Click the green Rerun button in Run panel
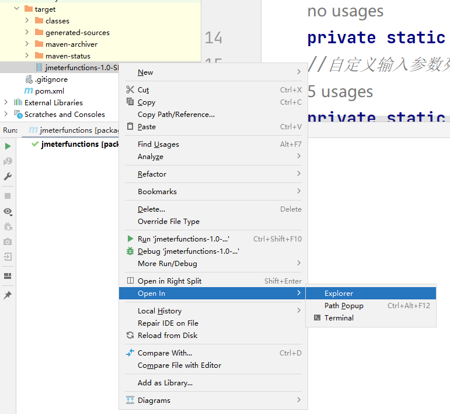The height and width of the screenshot is (414, 450). coord(8,146)
